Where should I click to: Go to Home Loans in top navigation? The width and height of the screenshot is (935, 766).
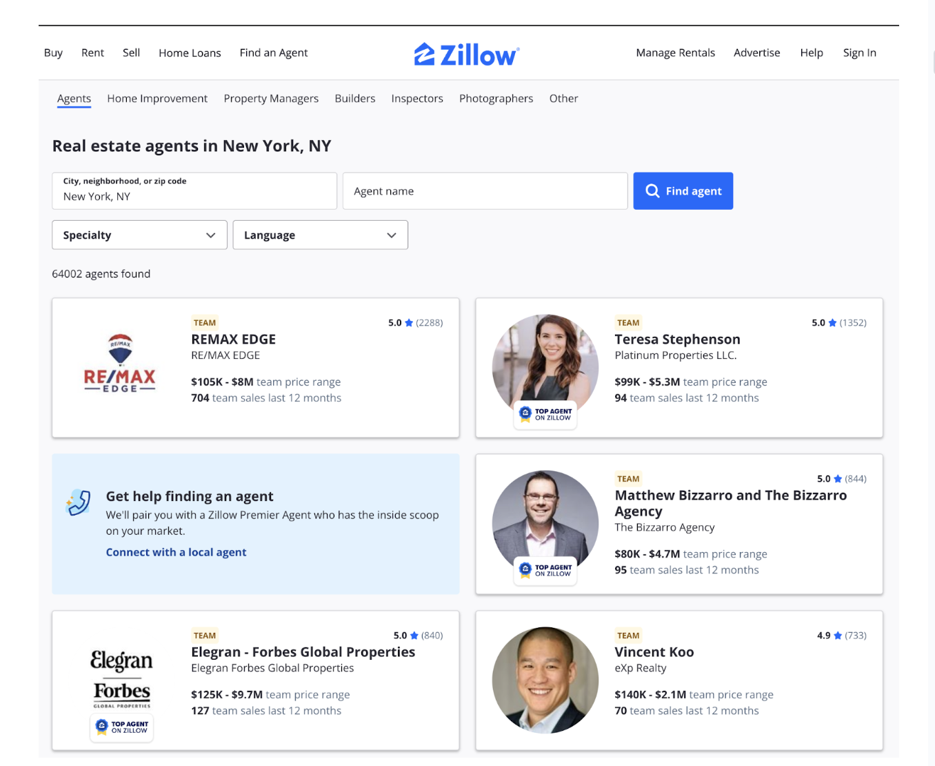[x=190, y=53]
